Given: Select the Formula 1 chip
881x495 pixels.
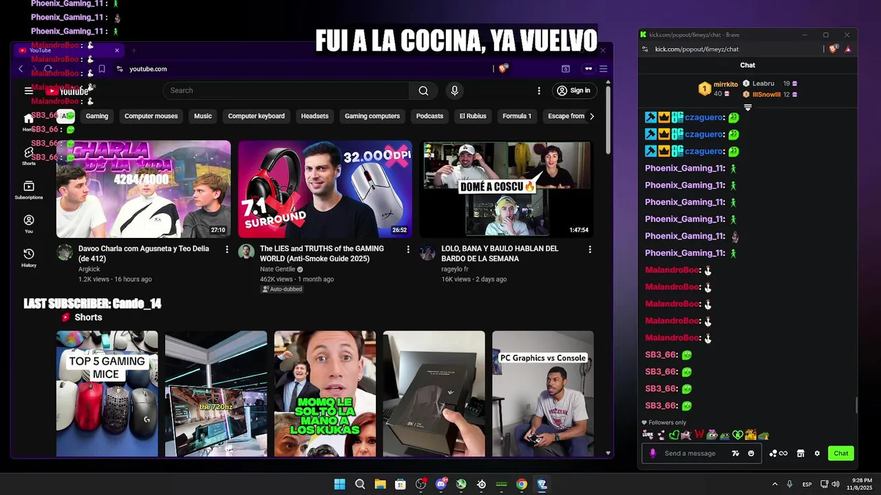Looking at the screenshot, I should [x=517, y=116].
